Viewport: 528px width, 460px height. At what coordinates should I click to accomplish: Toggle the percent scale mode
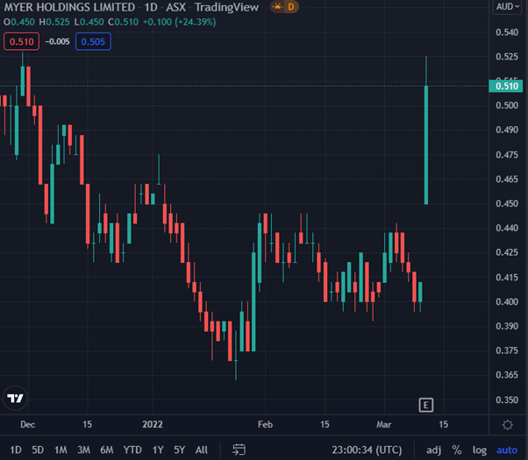[x=457, y=449]
